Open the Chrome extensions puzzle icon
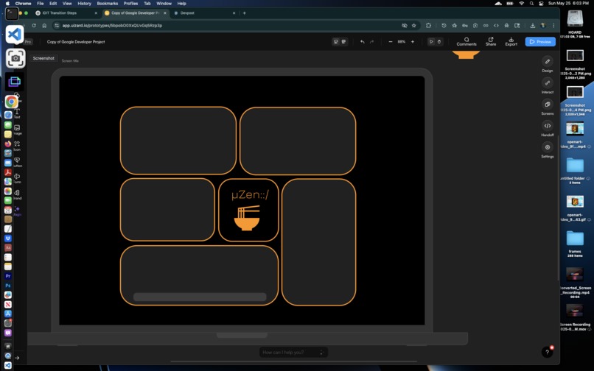 (x=428, y=25)
